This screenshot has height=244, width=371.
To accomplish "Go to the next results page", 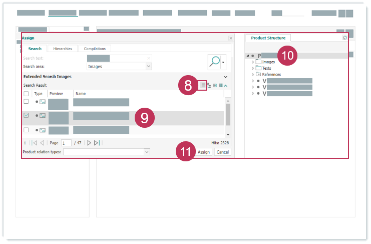I will coord(89,143).
